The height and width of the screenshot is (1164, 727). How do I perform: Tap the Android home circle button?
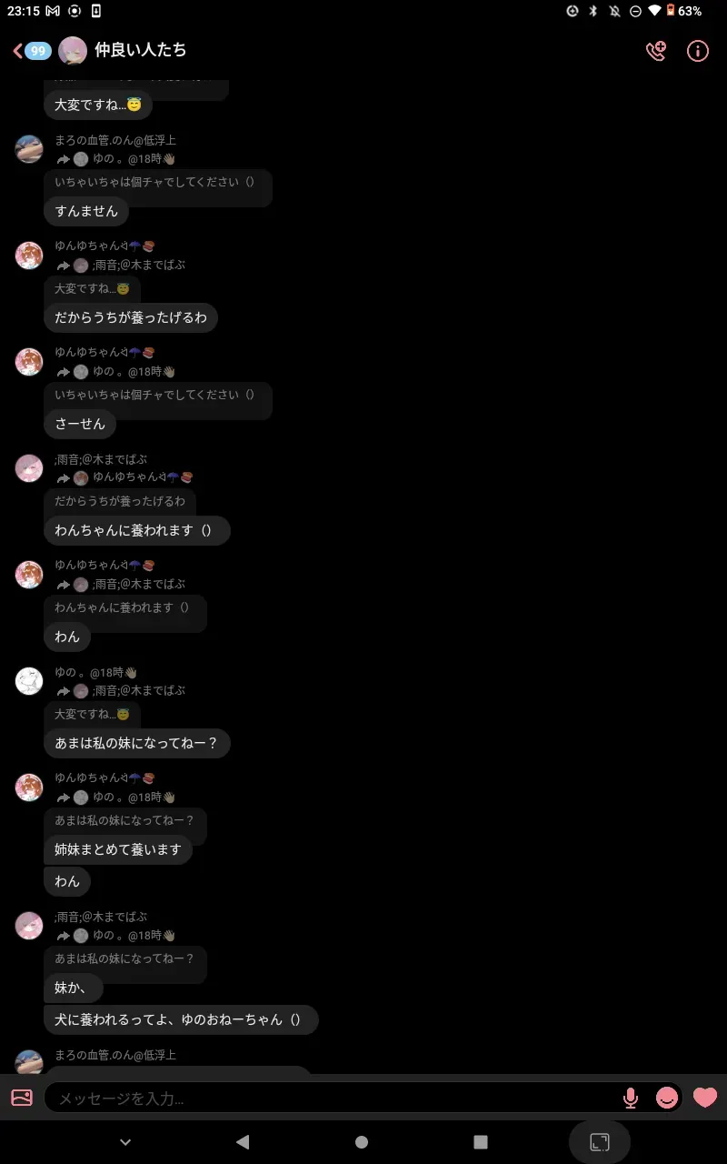[362, 1142]
